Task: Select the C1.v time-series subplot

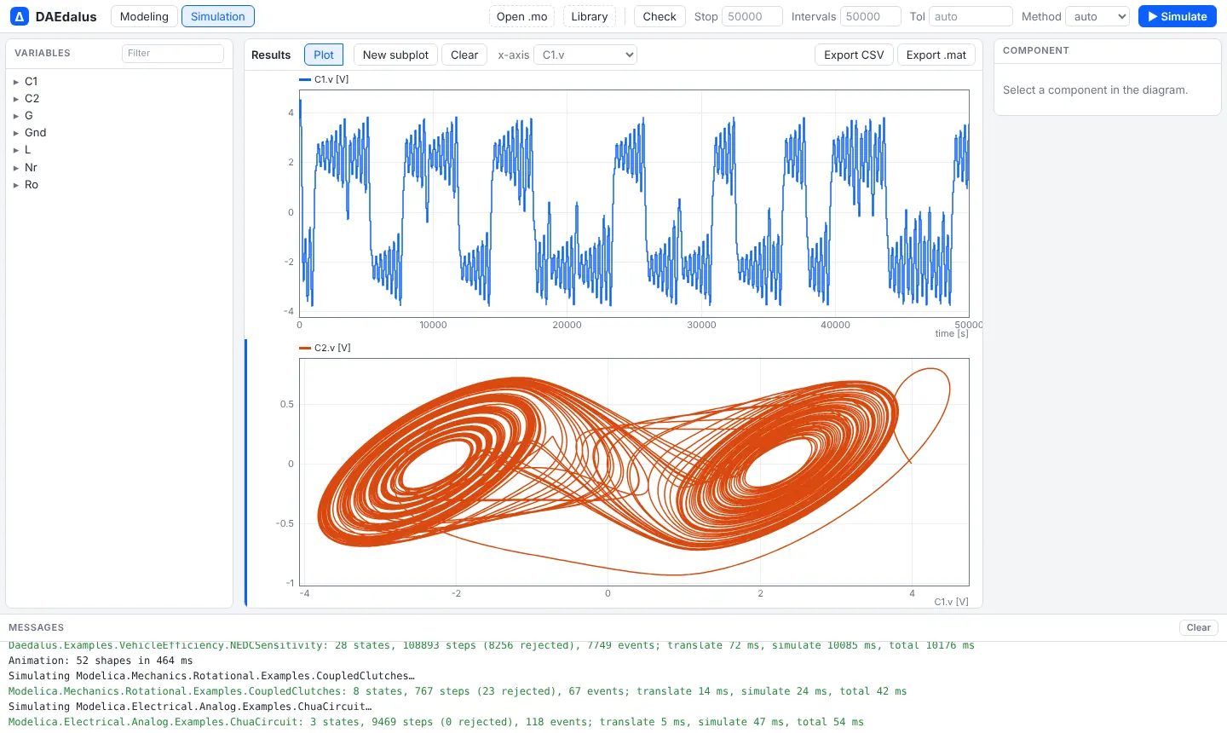Action: coord(634,204)
